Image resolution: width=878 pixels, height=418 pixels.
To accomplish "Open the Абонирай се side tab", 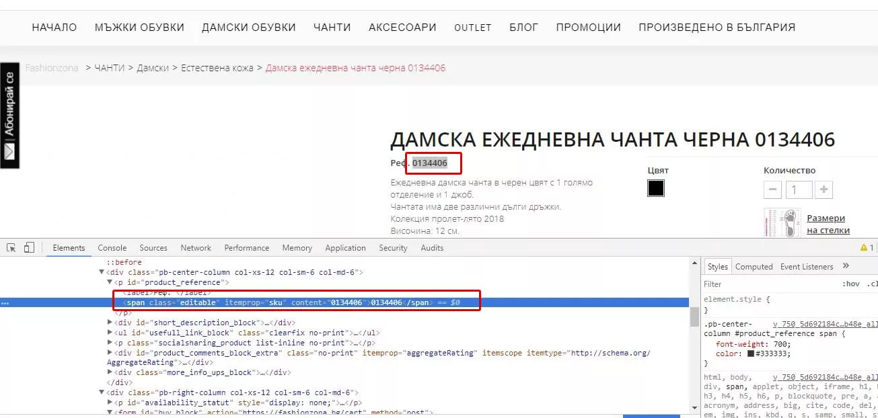I will pos(9,116).
